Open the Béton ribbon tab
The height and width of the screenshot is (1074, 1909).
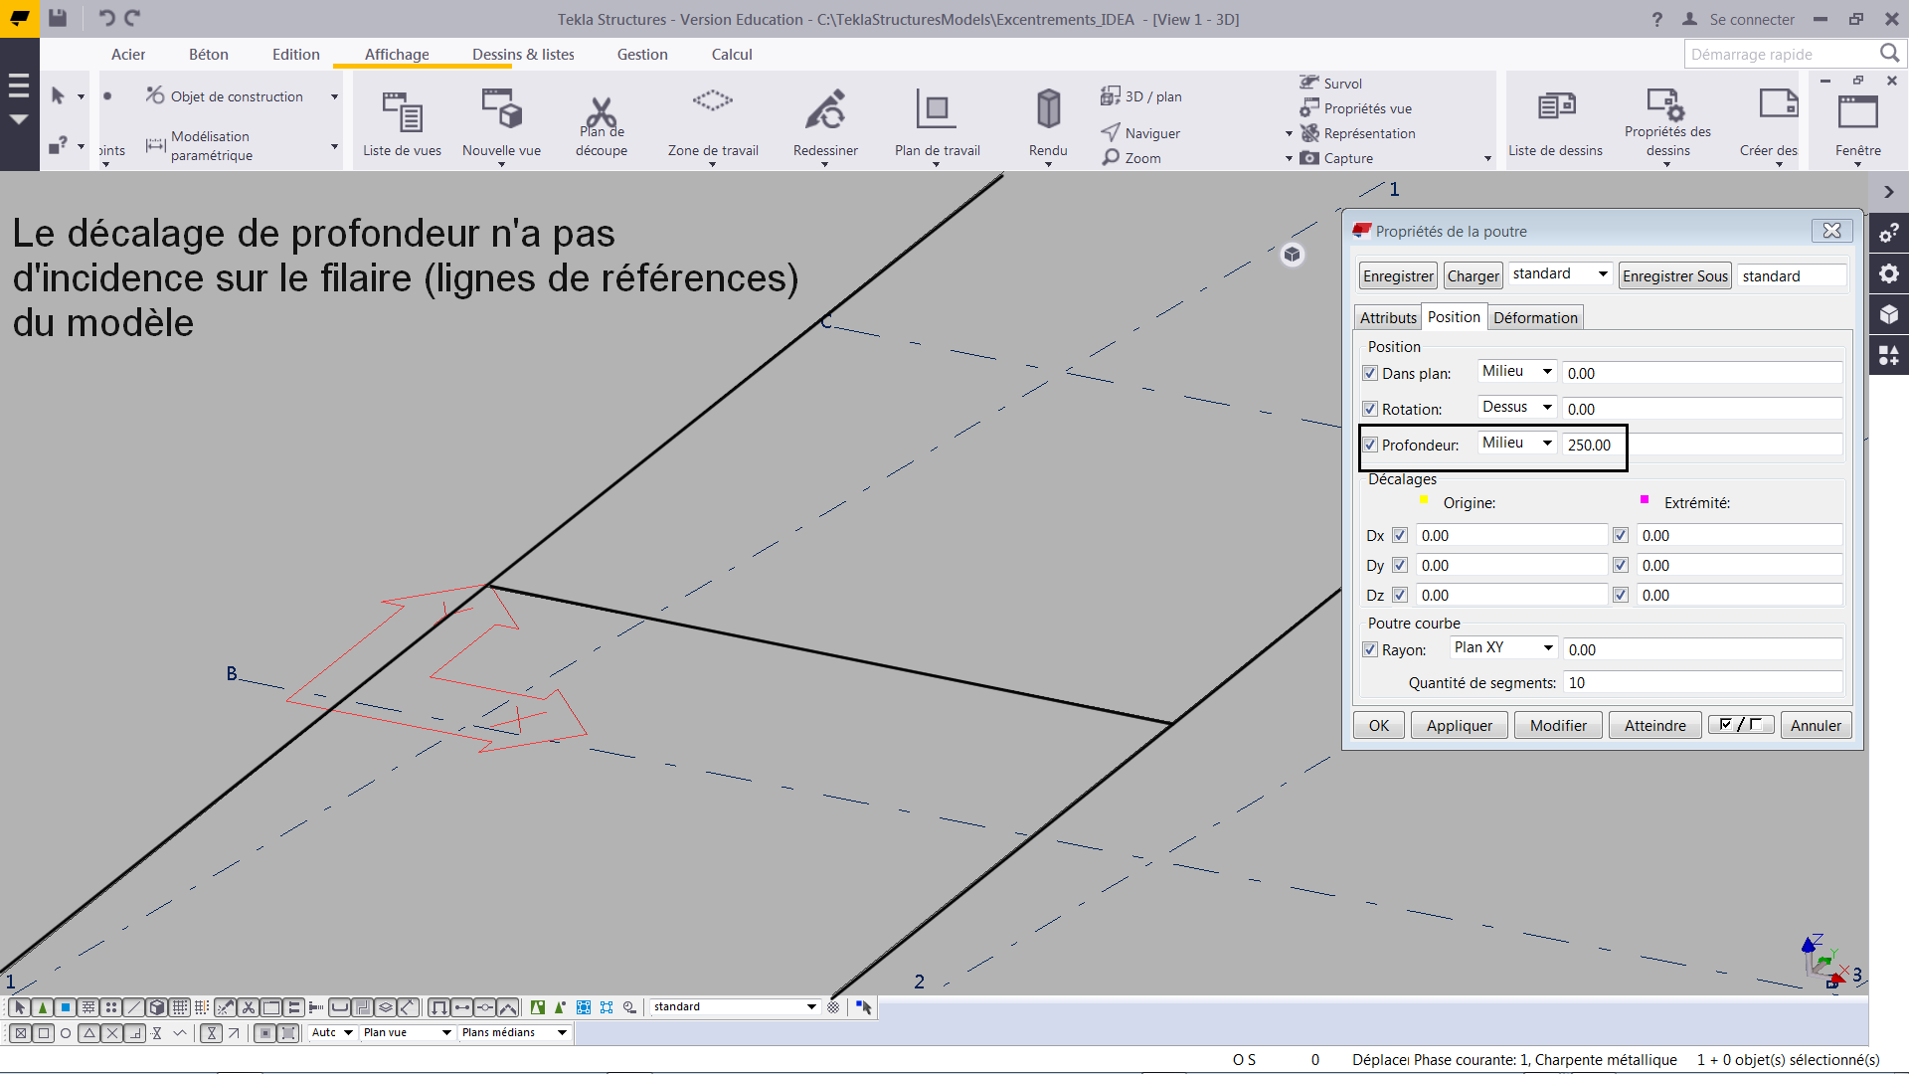pos(209,54)
